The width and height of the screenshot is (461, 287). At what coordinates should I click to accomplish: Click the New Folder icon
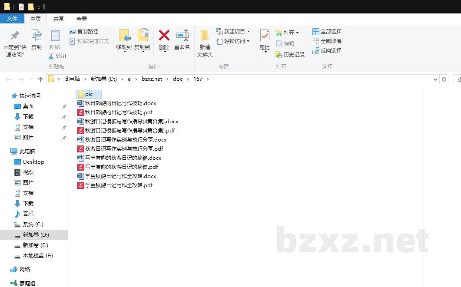point(205,36)
